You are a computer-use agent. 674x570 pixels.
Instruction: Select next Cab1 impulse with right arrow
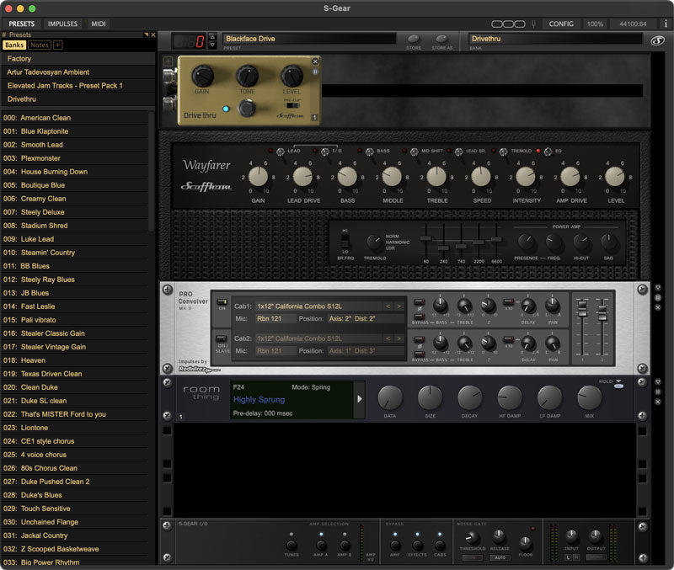click(x=399, y=306)
